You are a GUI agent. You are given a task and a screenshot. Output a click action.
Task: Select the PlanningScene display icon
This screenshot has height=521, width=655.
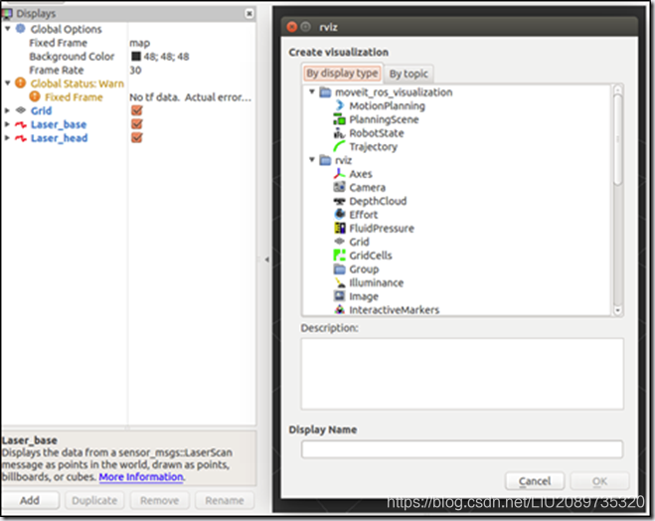[x=339, y=119]
